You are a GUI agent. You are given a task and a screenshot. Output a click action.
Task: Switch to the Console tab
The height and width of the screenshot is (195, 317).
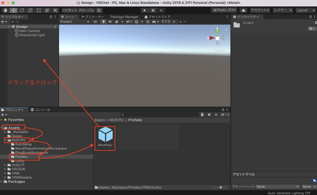[x=41, y=110]
